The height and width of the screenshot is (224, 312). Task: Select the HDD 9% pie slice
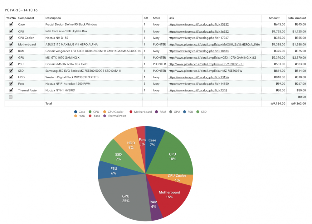coord(130,145)
